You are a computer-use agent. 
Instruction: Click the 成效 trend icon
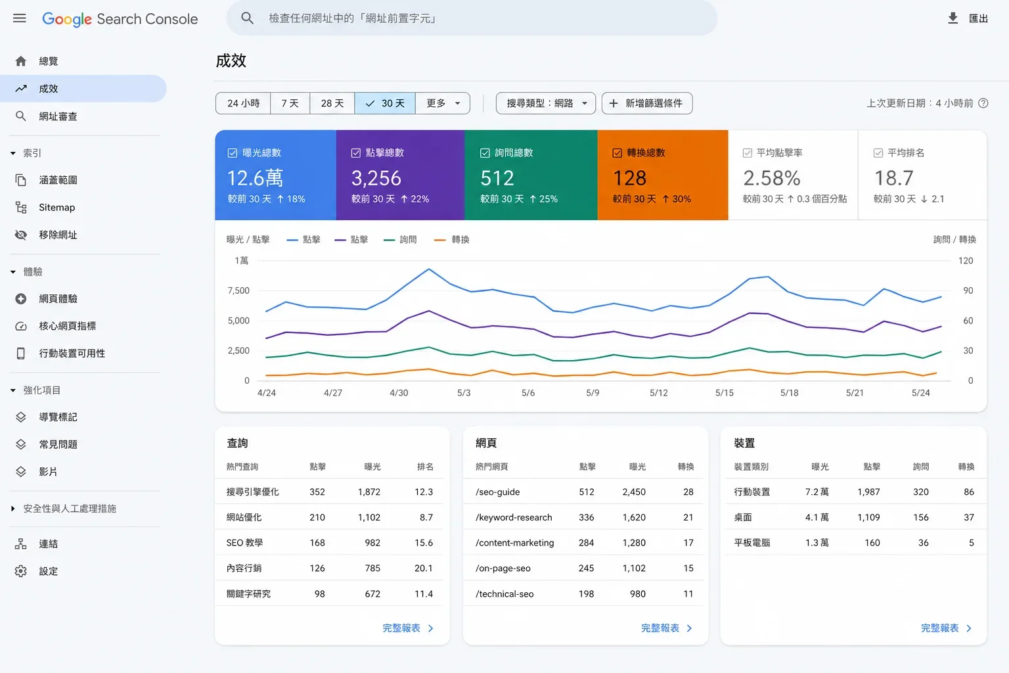pos(21,89)
